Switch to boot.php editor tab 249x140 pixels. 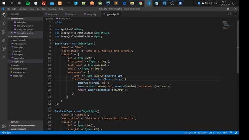[72, 14]
